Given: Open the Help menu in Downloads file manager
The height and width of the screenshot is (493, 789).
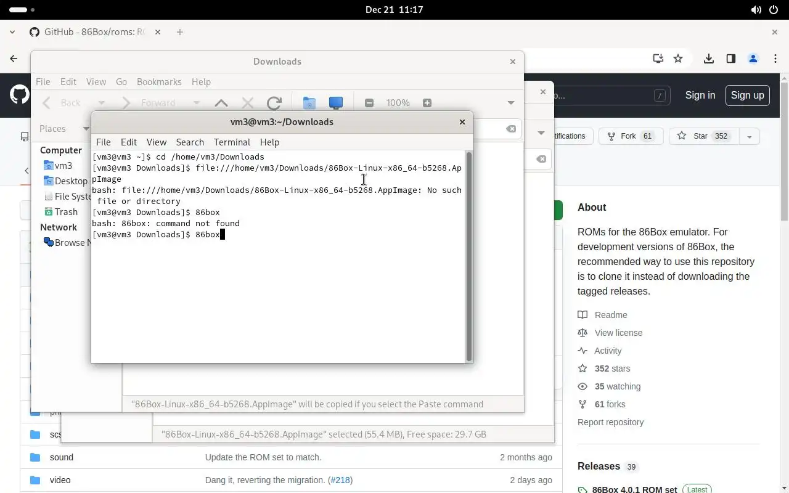Looking at the screenshot, I should coord(201,81).
